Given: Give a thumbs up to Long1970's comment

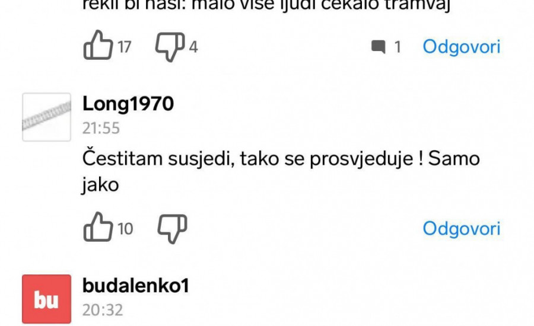Looking at the screenshot, I should 98,227.
